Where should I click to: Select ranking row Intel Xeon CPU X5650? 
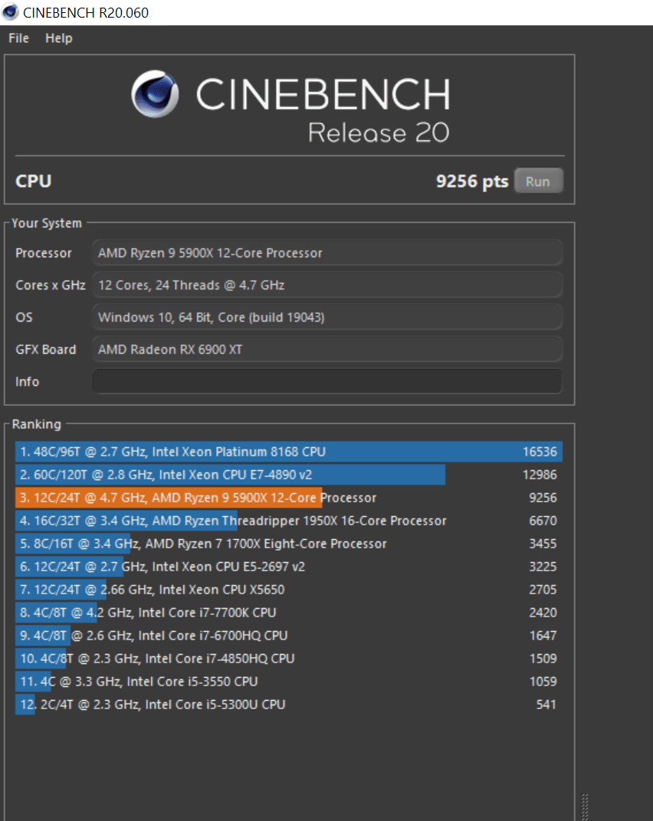click(x=289, y=590)
